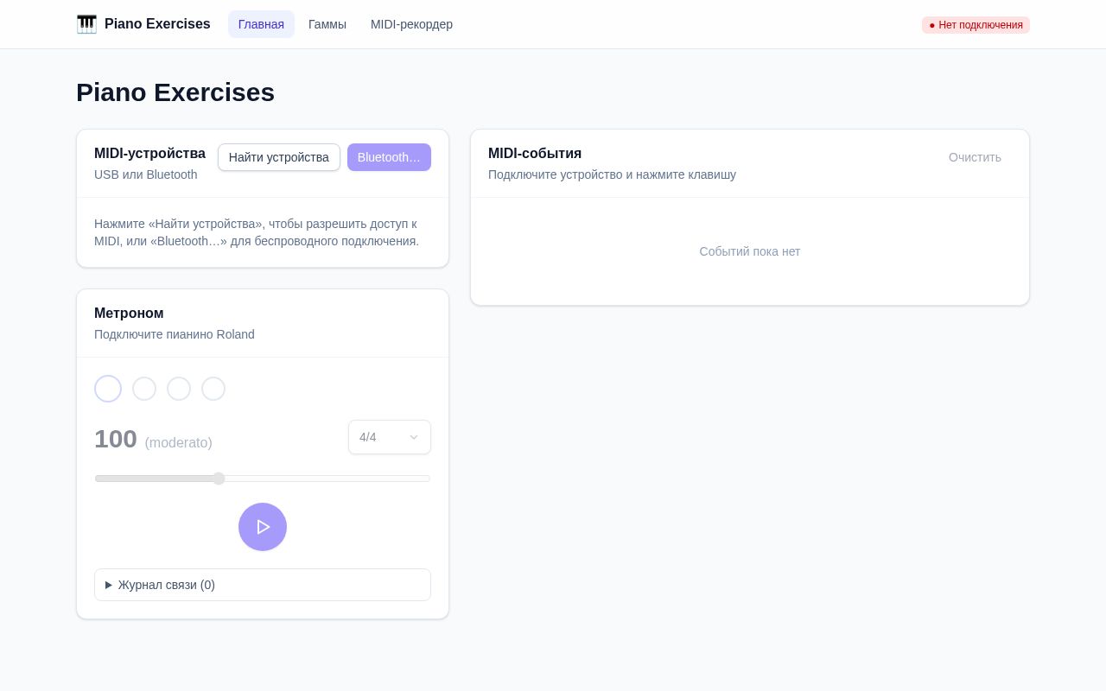Screen dimensions: 1106x691
Task: Clear MIDI events with Очистить
Action: coord(975,157)
